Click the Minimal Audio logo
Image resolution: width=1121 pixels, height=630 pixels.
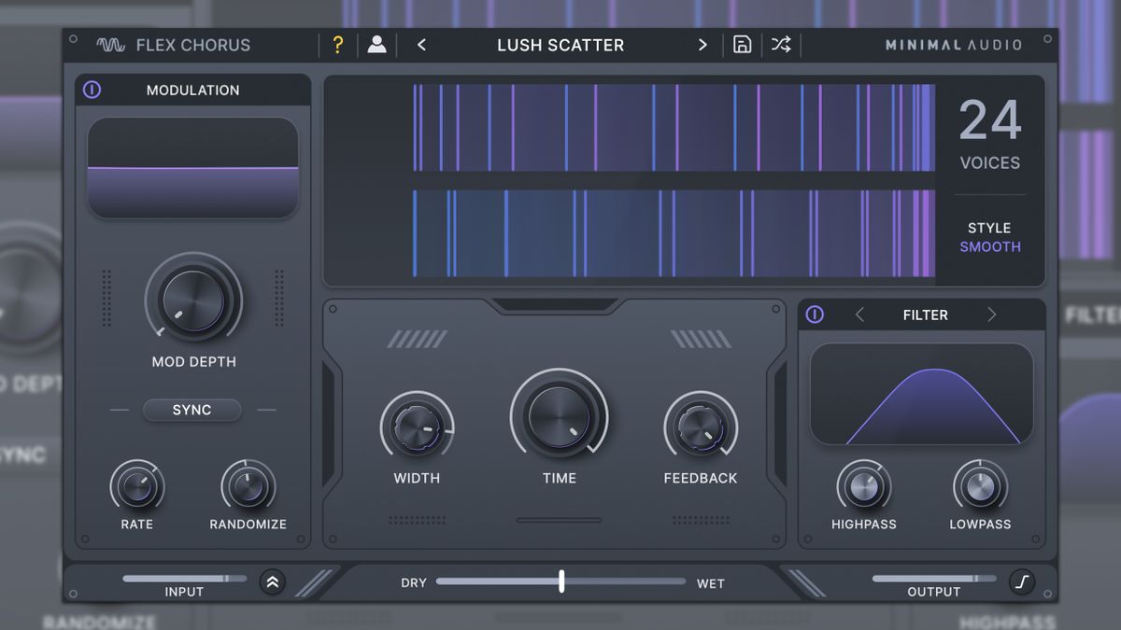955,44
